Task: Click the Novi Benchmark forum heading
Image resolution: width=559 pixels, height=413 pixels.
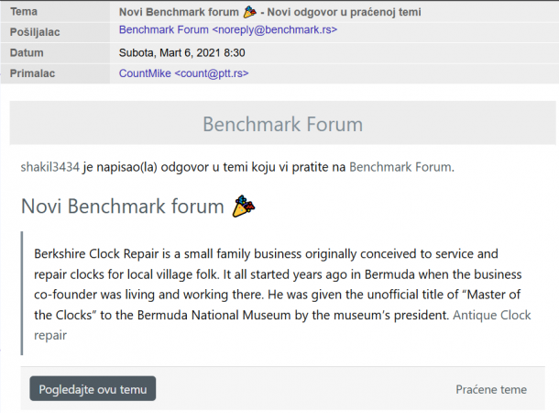Action: [122, 206]
